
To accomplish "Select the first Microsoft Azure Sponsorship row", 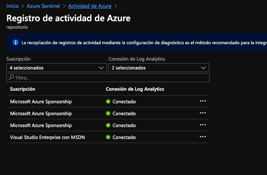I will point(41,101).
